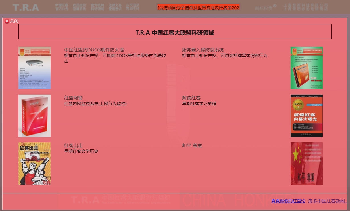Open the 和平 尊重 flag image
This screenshot has width=350, height=211.
pos(307,164)
